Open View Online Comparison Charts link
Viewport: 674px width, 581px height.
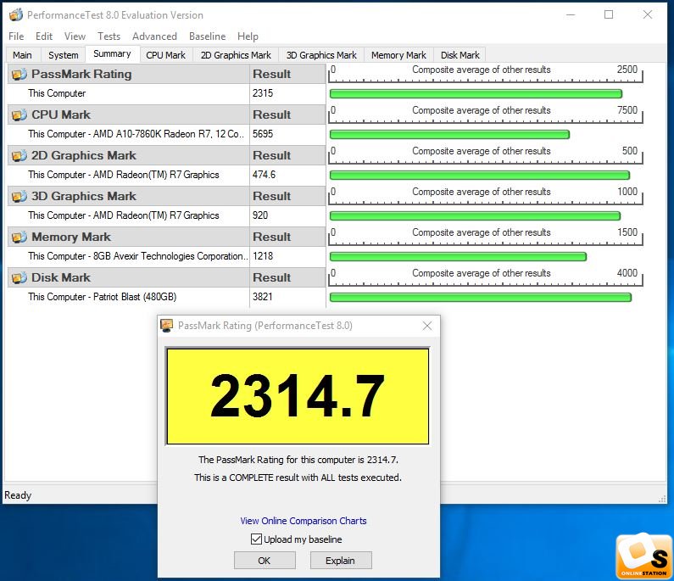(304, 521)
